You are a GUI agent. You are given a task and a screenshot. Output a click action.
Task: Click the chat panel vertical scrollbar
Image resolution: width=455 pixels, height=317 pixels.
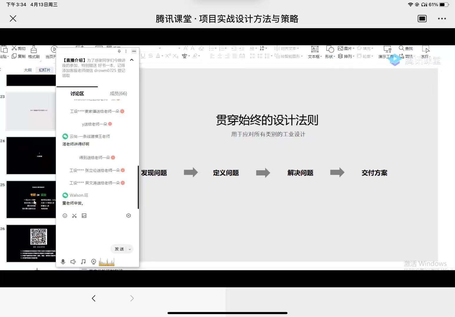point(138,187)
